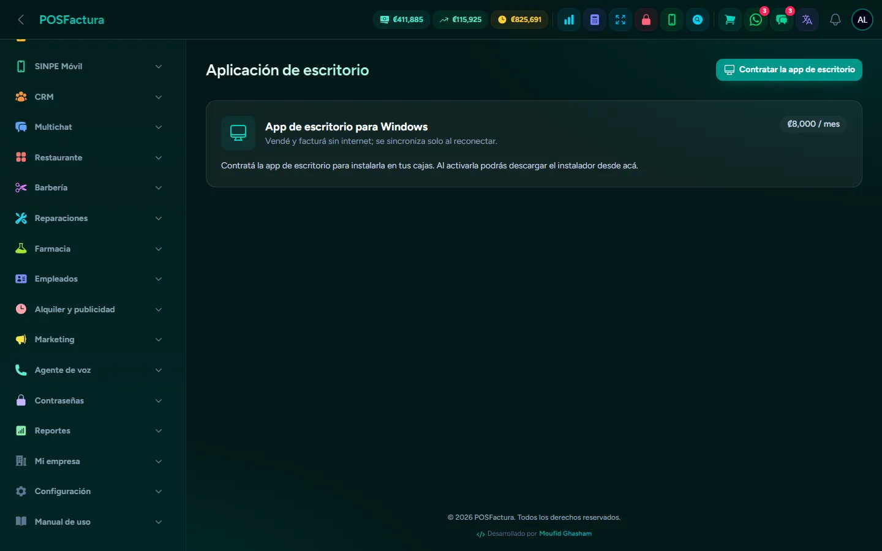This screenshot has height=551, width=882.
Task: Expand the Multichat chevron
Action: [159, 127]
